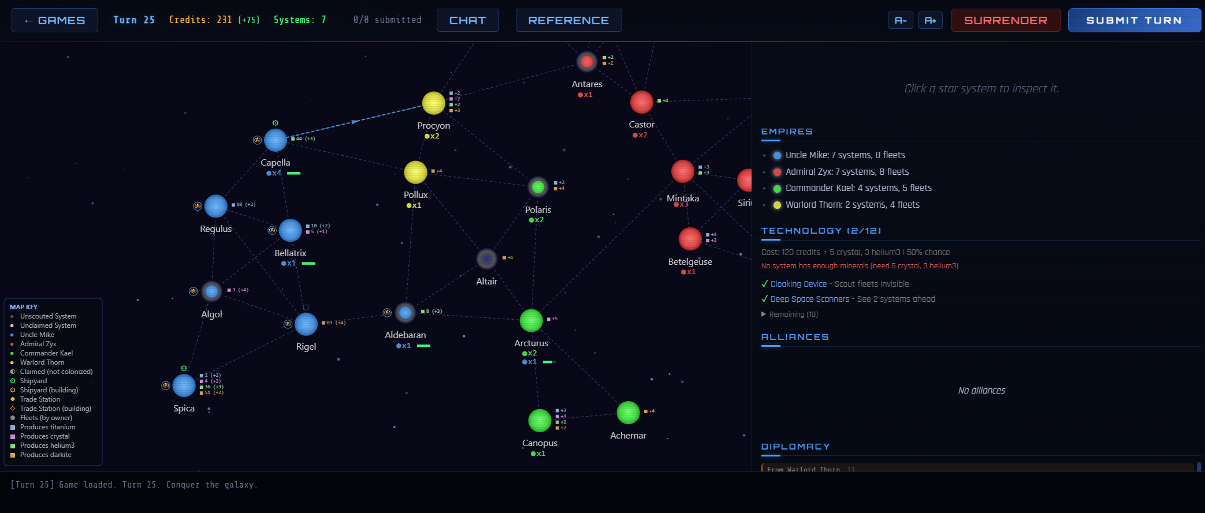Select the Procyon star system
1205x513 pixels.
tap(433, 103)
